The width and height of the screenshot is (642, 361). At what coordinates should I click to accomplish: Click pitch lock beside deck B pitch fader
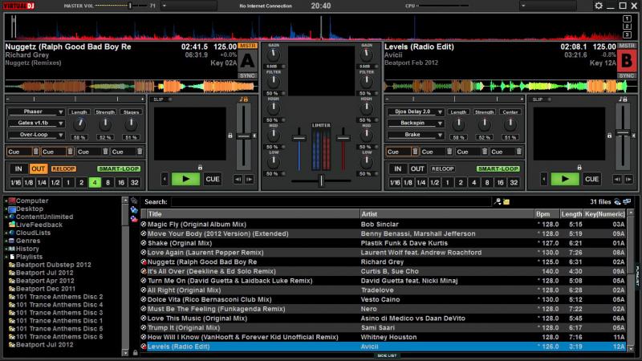[609, 136]
